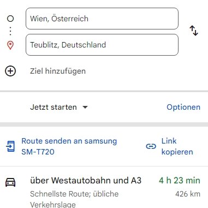Swap start and destination with the reverse arrows icon
208x208 pixels.
point(194,31)
